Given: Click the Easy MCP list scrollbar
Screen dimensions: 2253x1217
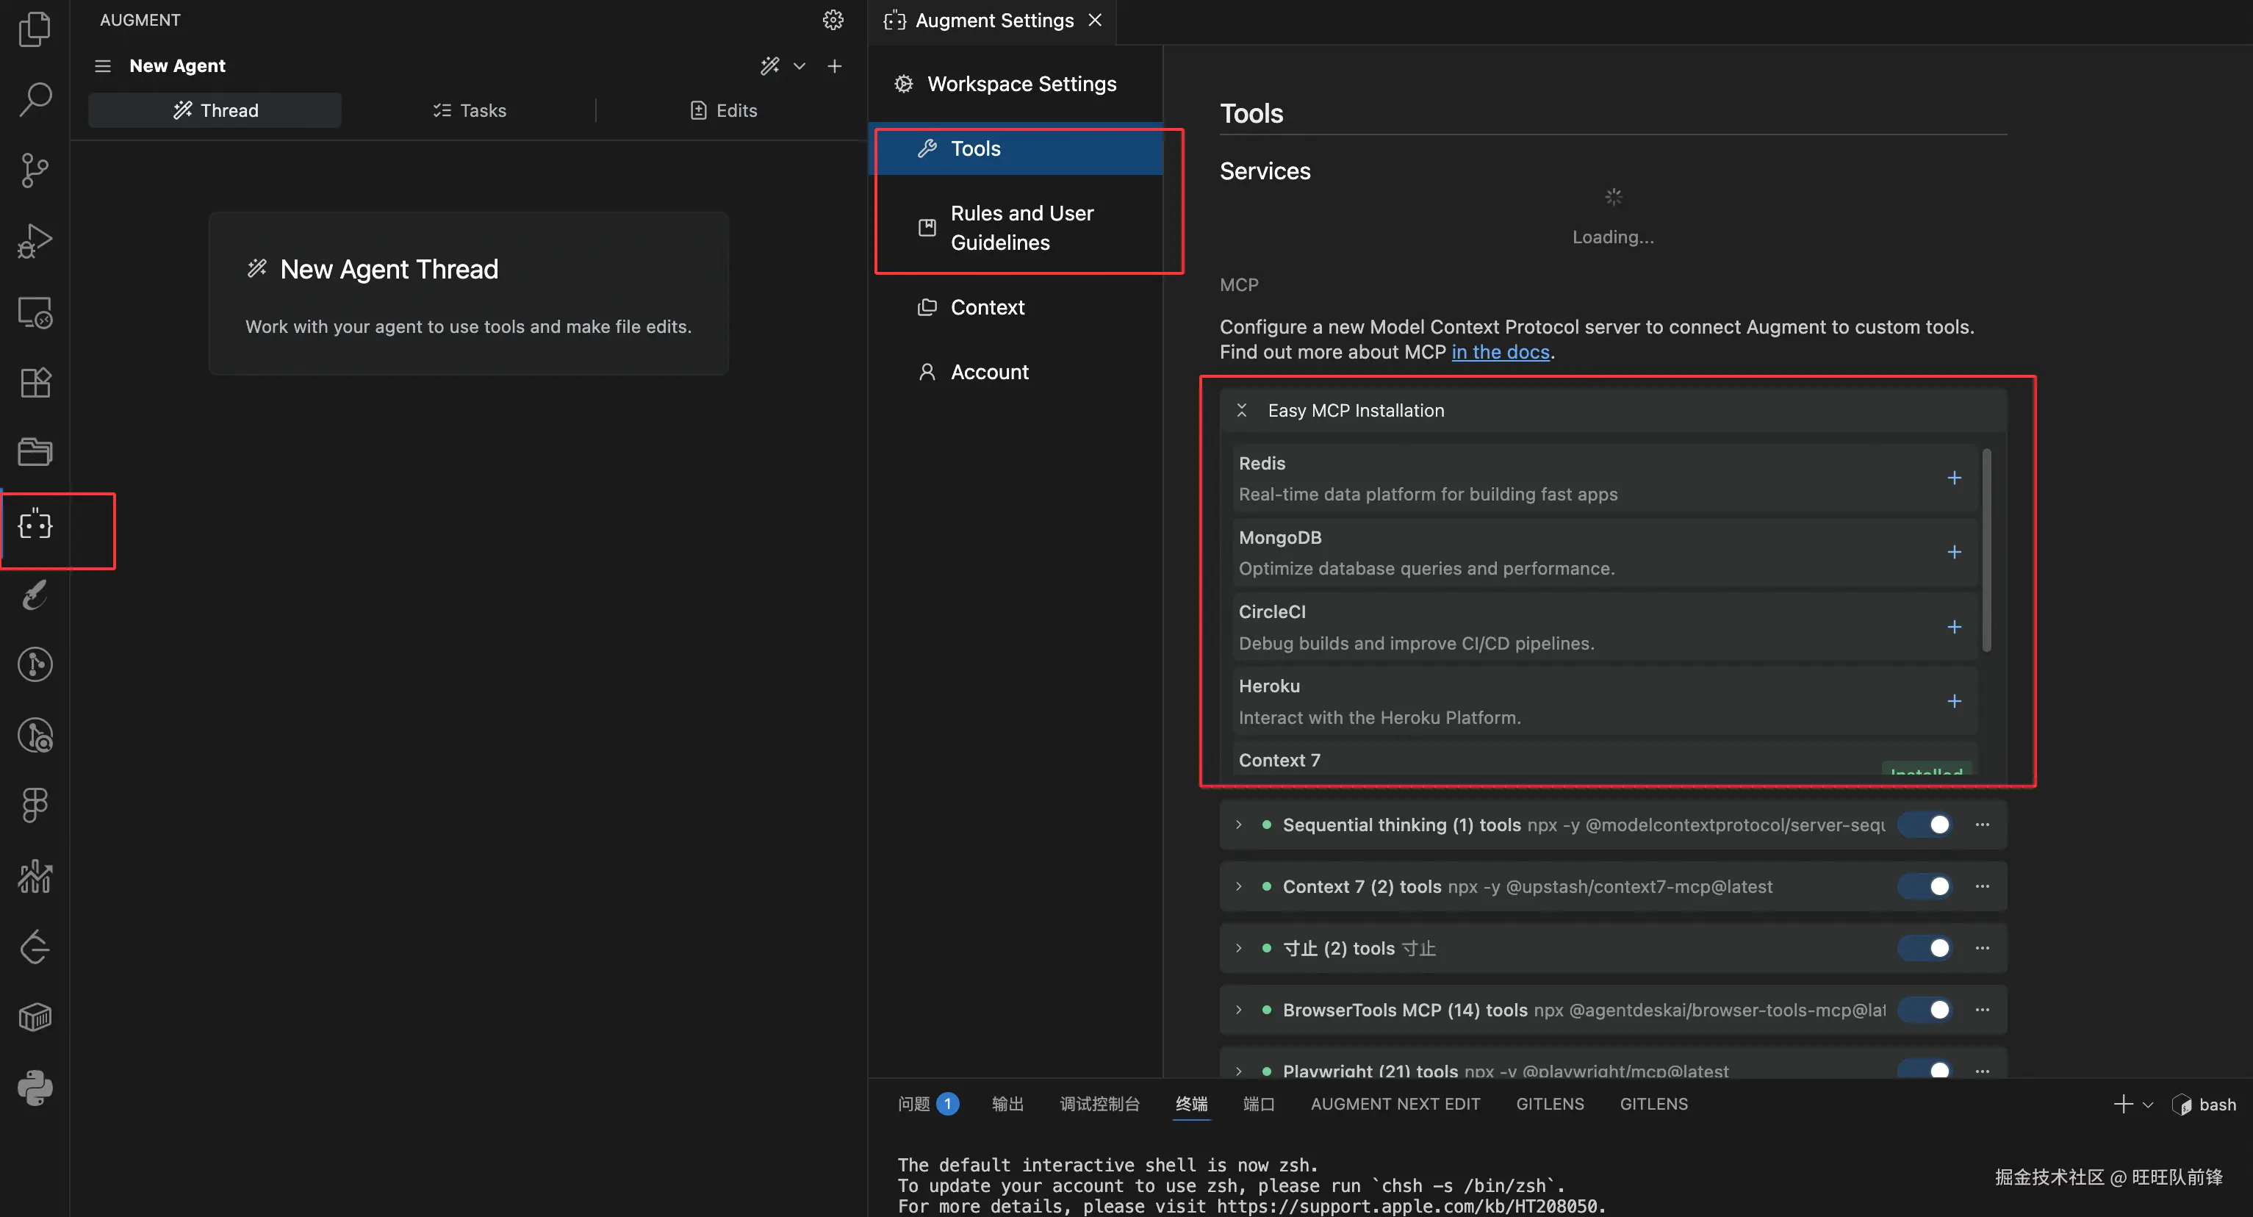Looking at the screenshot, I should (x=1986, y=551).
